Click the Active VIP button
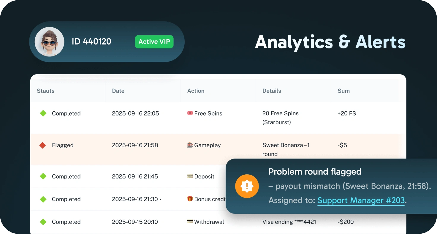The width and height of the screenshot is (437, 234). [x=154, y=42]
